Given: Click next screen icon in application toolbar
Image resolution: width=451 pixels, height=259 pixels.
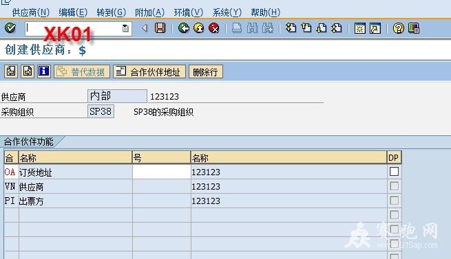Looking at the screenshot, I should point(28,71).
